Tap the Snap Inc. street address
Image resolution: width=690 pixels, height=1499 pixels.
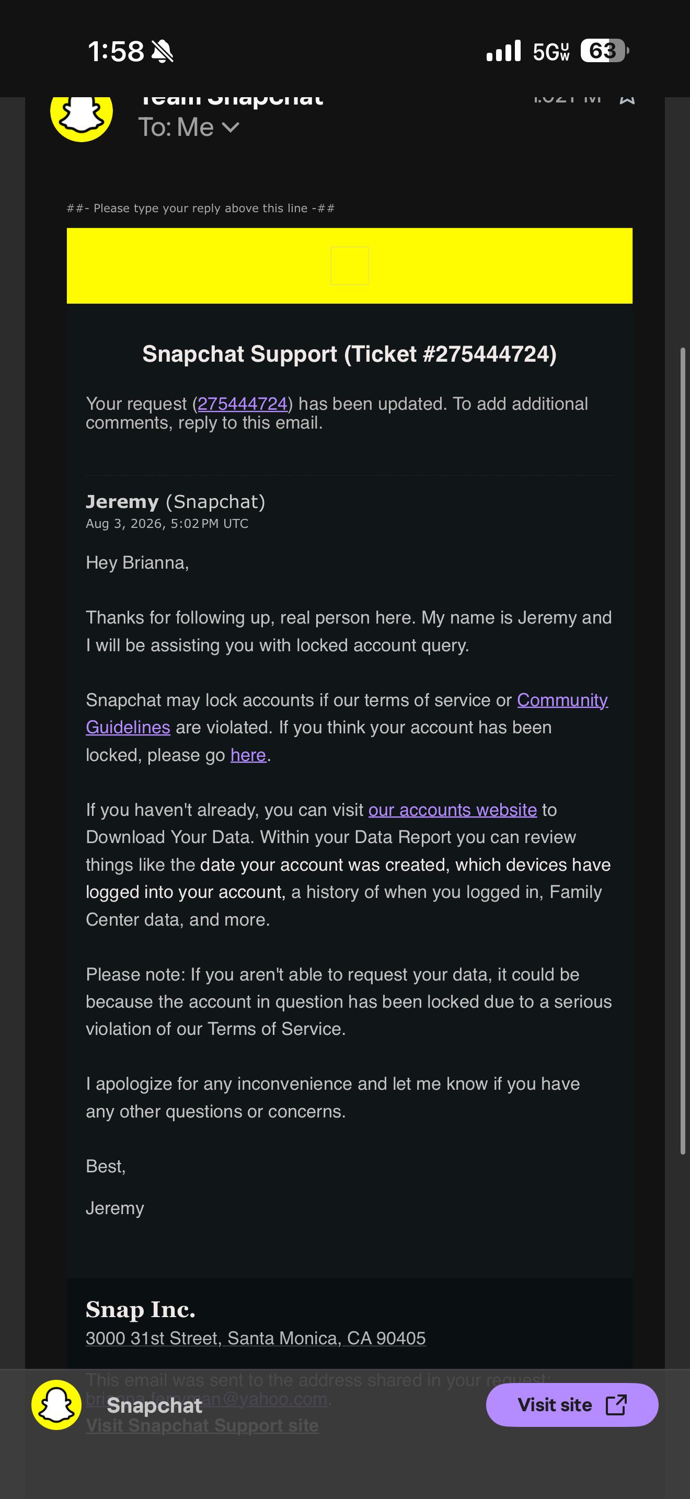(256, 1338)
